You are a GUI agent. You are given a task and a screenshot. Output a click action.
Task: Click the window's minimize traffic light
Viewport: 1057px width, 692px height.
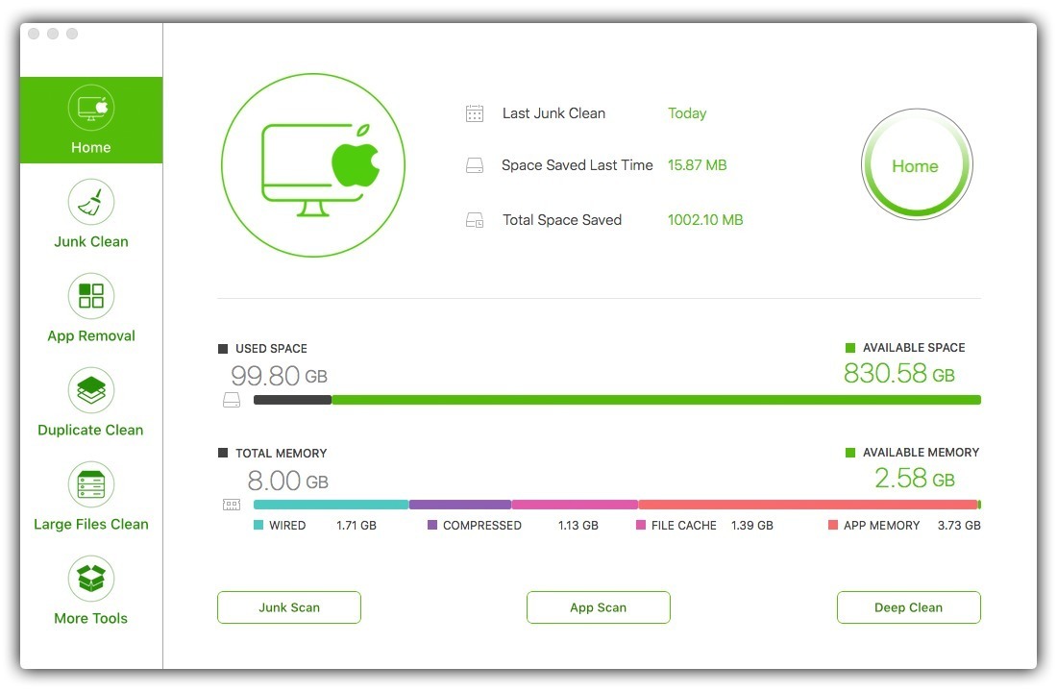pos(53,34)
